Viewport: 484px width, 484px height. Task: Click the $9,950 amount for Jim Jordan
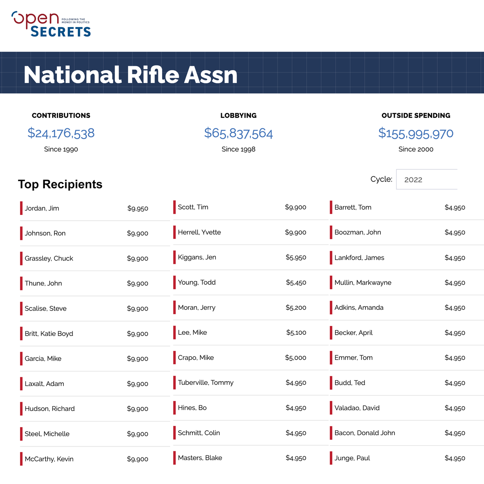[x=138, y=209]
